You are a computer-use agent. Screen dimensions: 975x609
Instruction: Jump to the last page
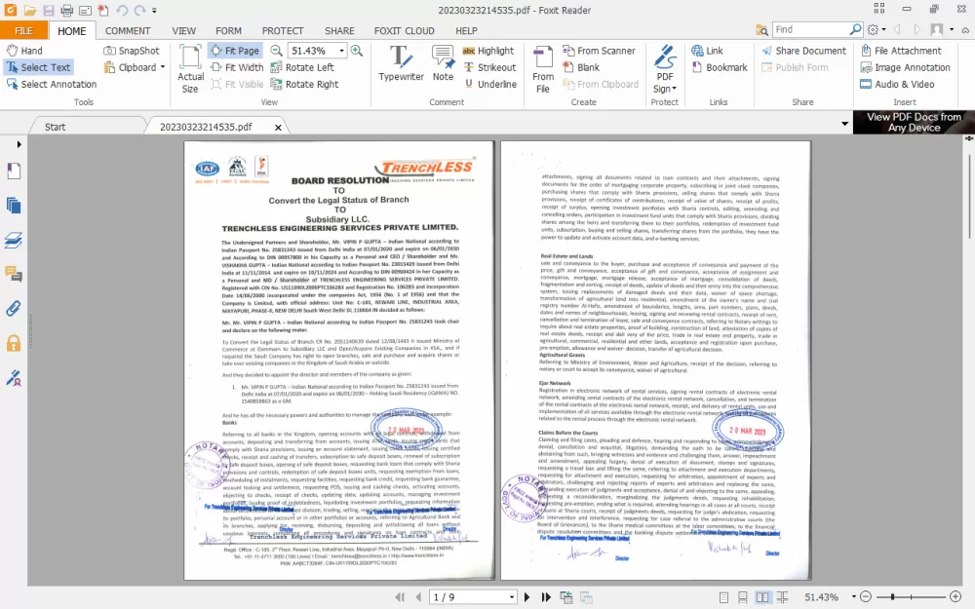[x=546, y=597]
